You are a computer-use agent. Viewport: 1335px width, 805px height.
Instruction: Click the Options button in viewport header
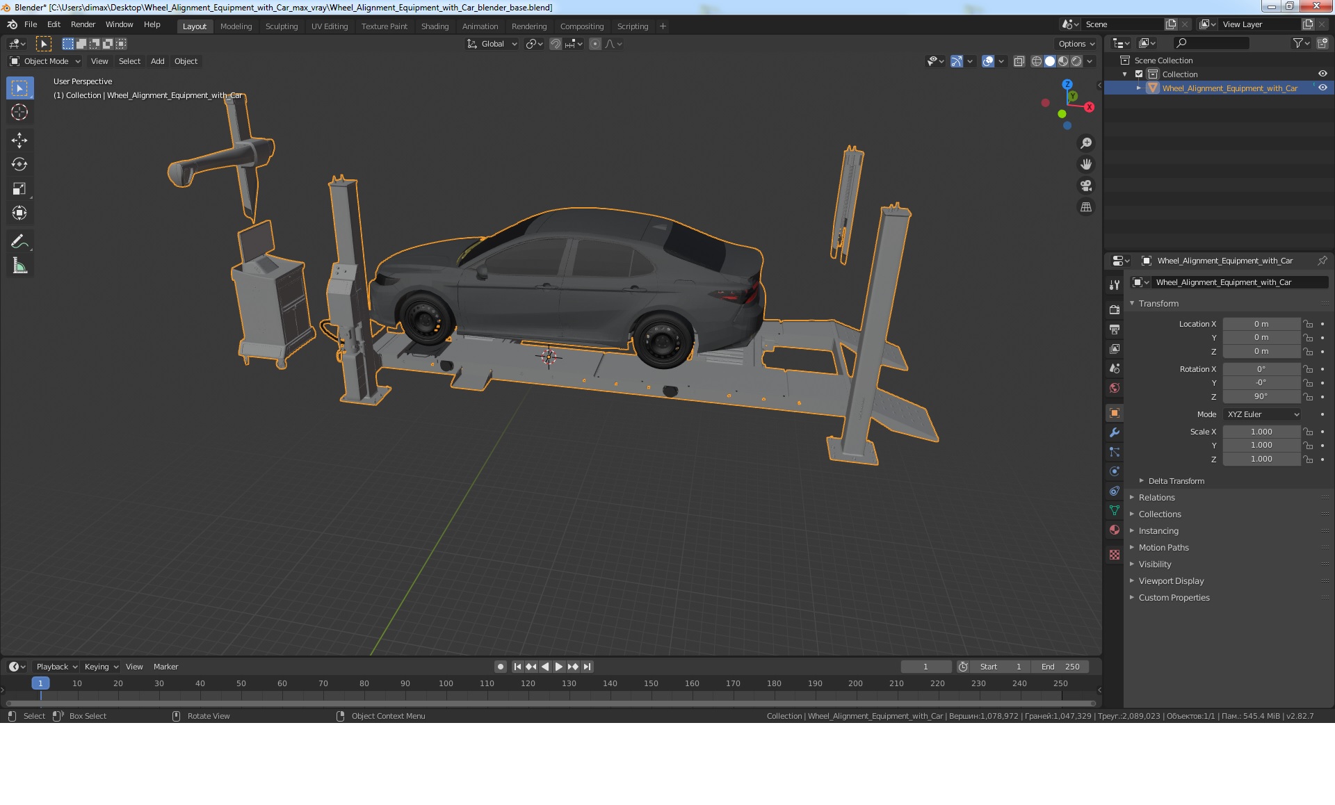(1076, 44)
